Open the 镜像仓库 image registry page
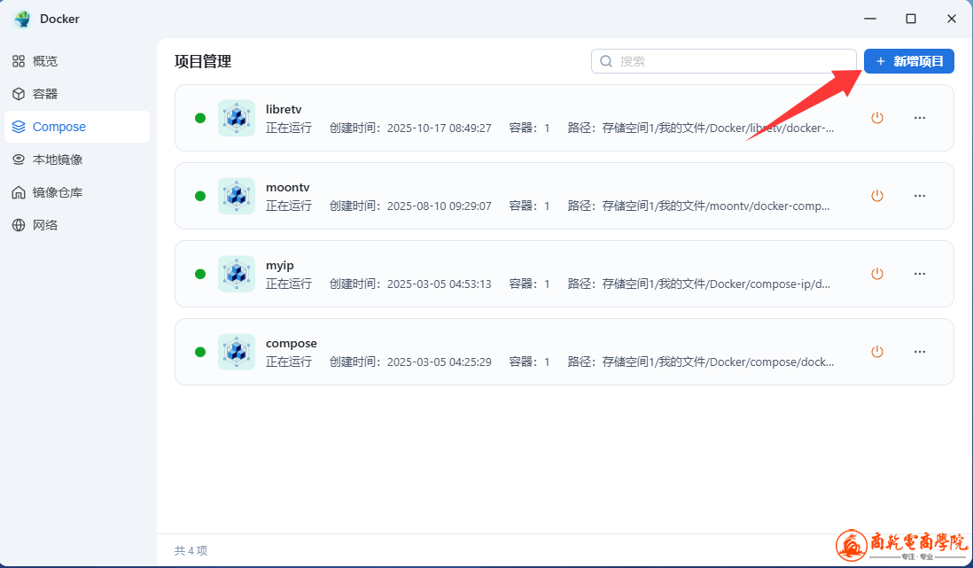Viewport: 973px width, 568px height. pyautogui.click(x=58, y=192)
